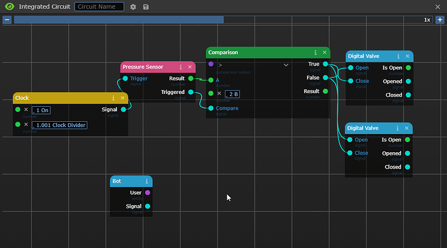
Task: Select the Pressure Sensor Trigger input port
Action: pos(125,78)
